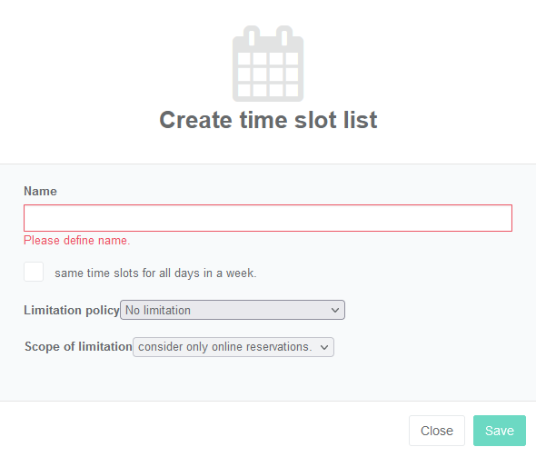Click the 'Create time slot list' heading

268,120
